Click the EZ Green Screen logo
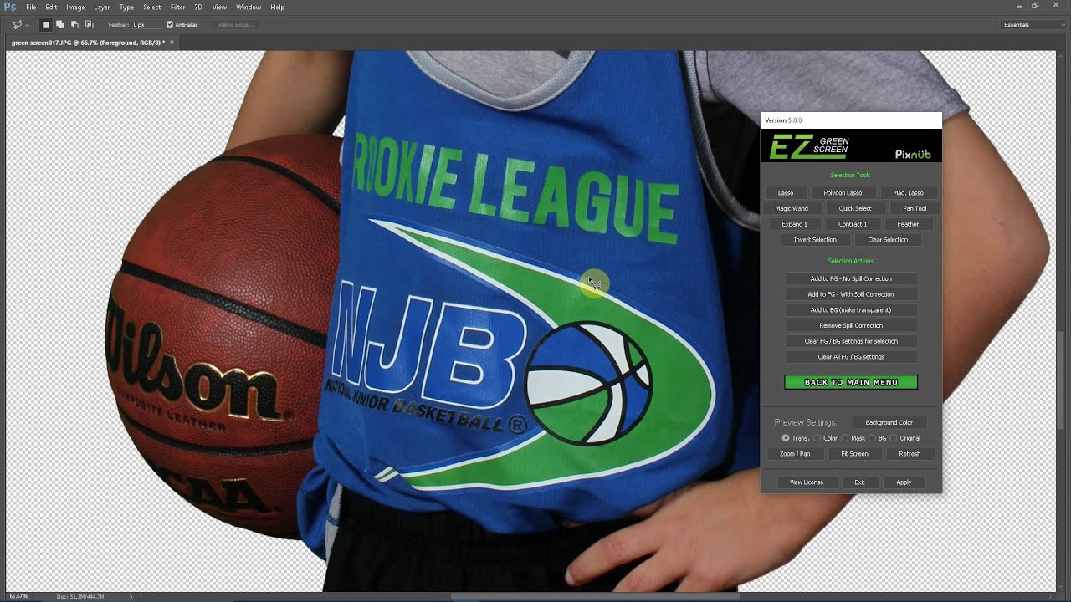Screen dimensions: 1071x602 809,147
